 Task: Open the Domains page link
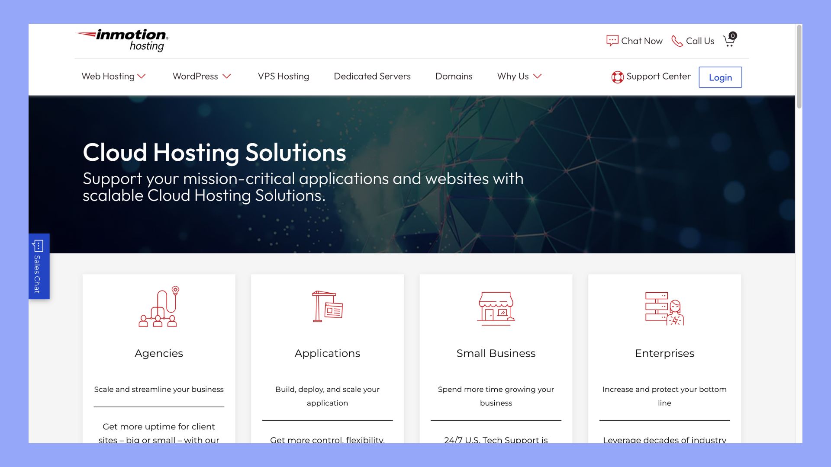453,76
